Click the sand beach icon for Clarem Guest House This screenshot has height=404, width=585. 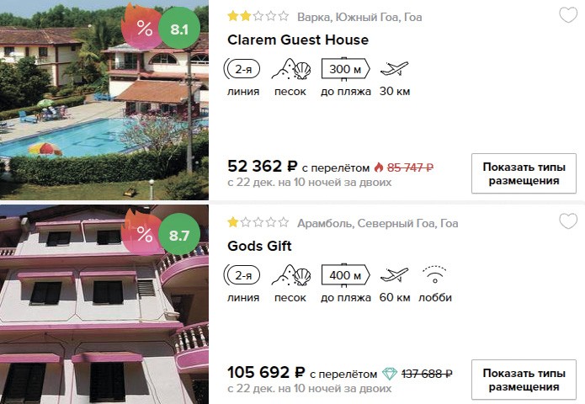point(291,69)
